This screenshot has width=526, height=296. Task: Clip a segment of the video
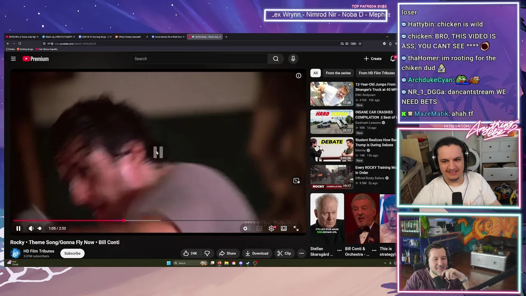pos(284,254)
